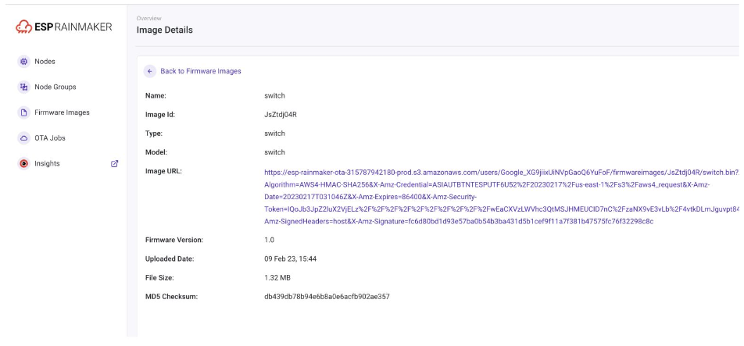Click the Firmware Images file icon
Viewport: 744px width, 346px height.
pyautogui.click(x=23, y=112)
